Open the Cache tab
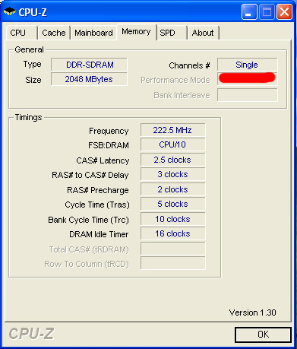 click(54, 33)
